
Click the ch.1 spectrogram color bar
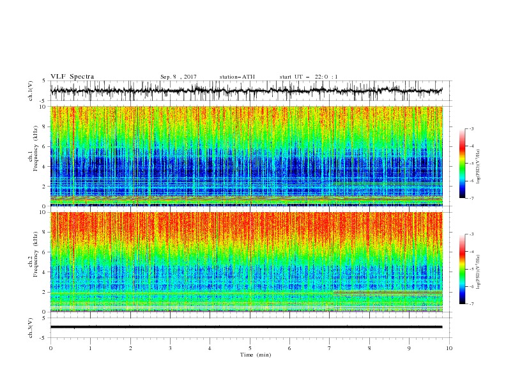462,164
